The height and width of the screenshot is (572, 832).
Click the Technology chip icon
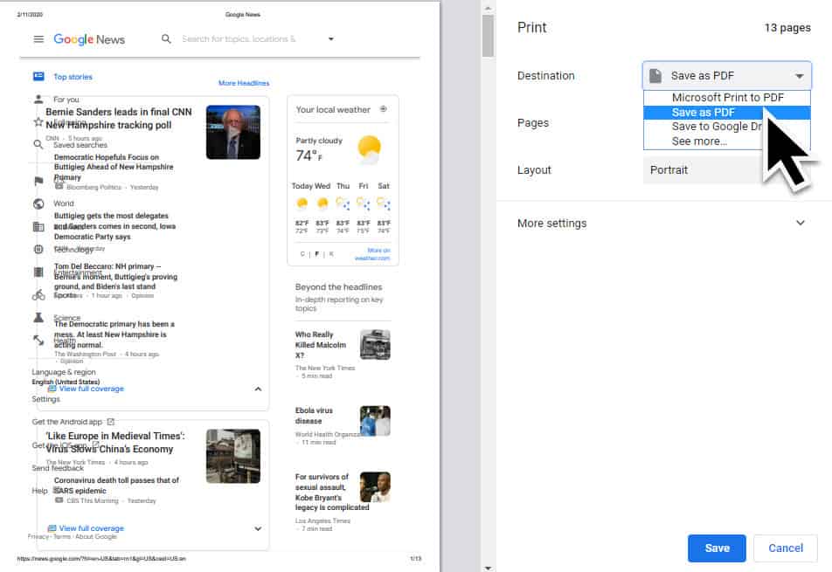coord(38,249)
